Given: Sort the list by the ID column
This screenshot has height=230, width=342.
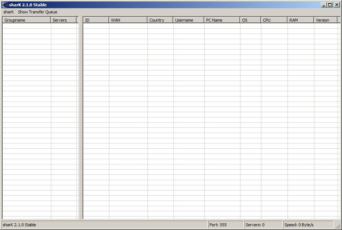Looking at the screenshot, I should pos(96,20).
